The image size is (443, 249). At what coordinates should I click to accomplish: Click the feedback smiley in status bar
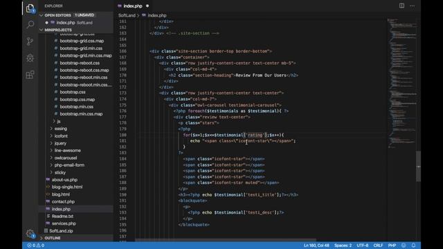[x=404, y=246]
